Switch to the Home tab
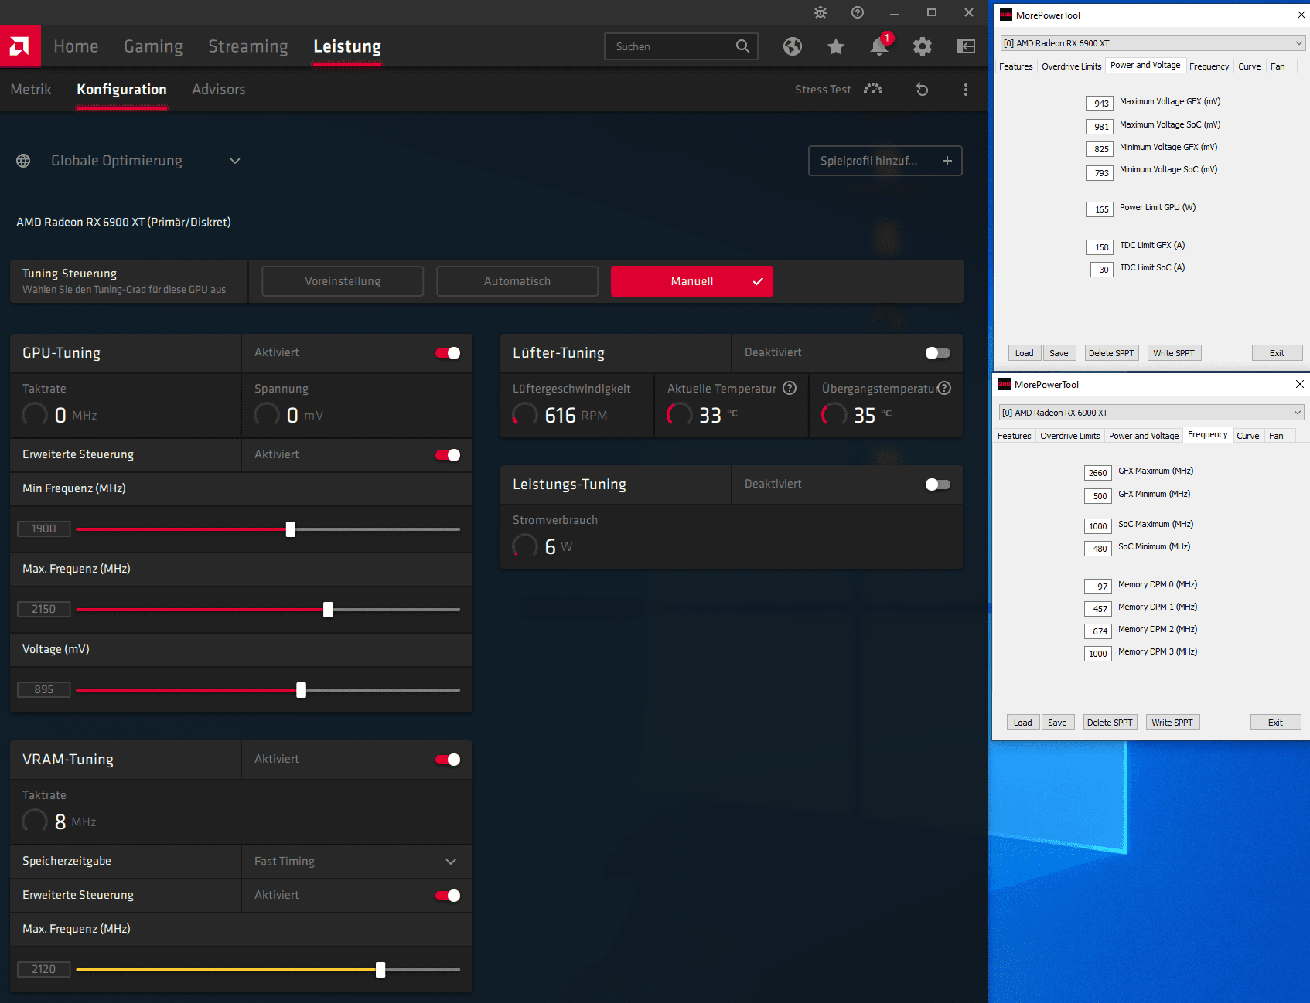The width and height of the screenshot is (1310, 1003). click(76, 46)
